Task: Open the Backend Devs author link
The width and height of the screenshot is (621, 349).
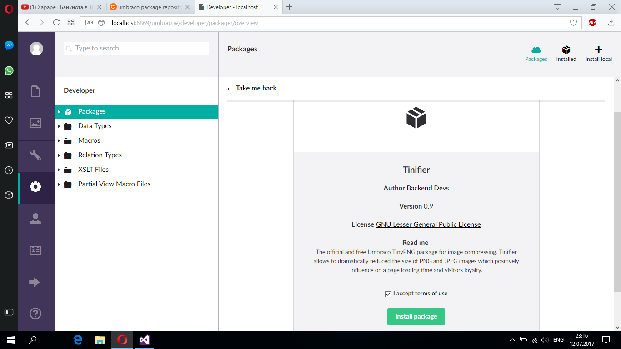Action: click(x=428, y=188)
